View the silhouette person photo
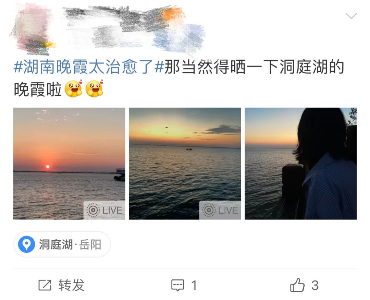Screen dimensions: 370x300 coord(301,164)
